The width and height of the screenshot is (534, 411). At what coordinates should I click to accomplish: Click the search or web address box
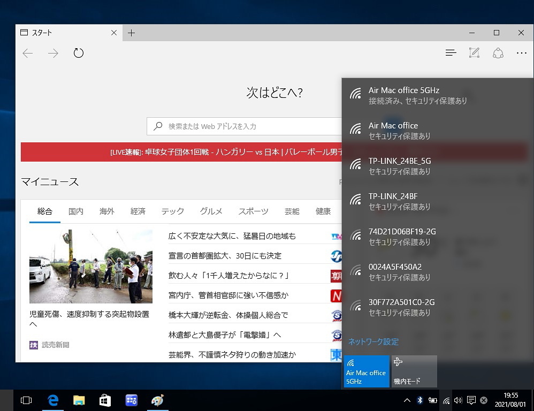click(244, 126)
